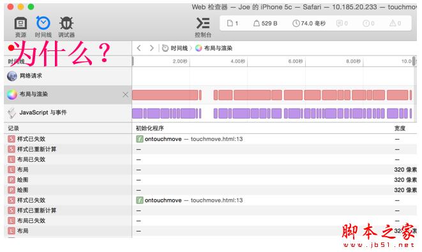Click the console log count icon
Viewport: 422px width, 252px height.
[x=342, y=24]
